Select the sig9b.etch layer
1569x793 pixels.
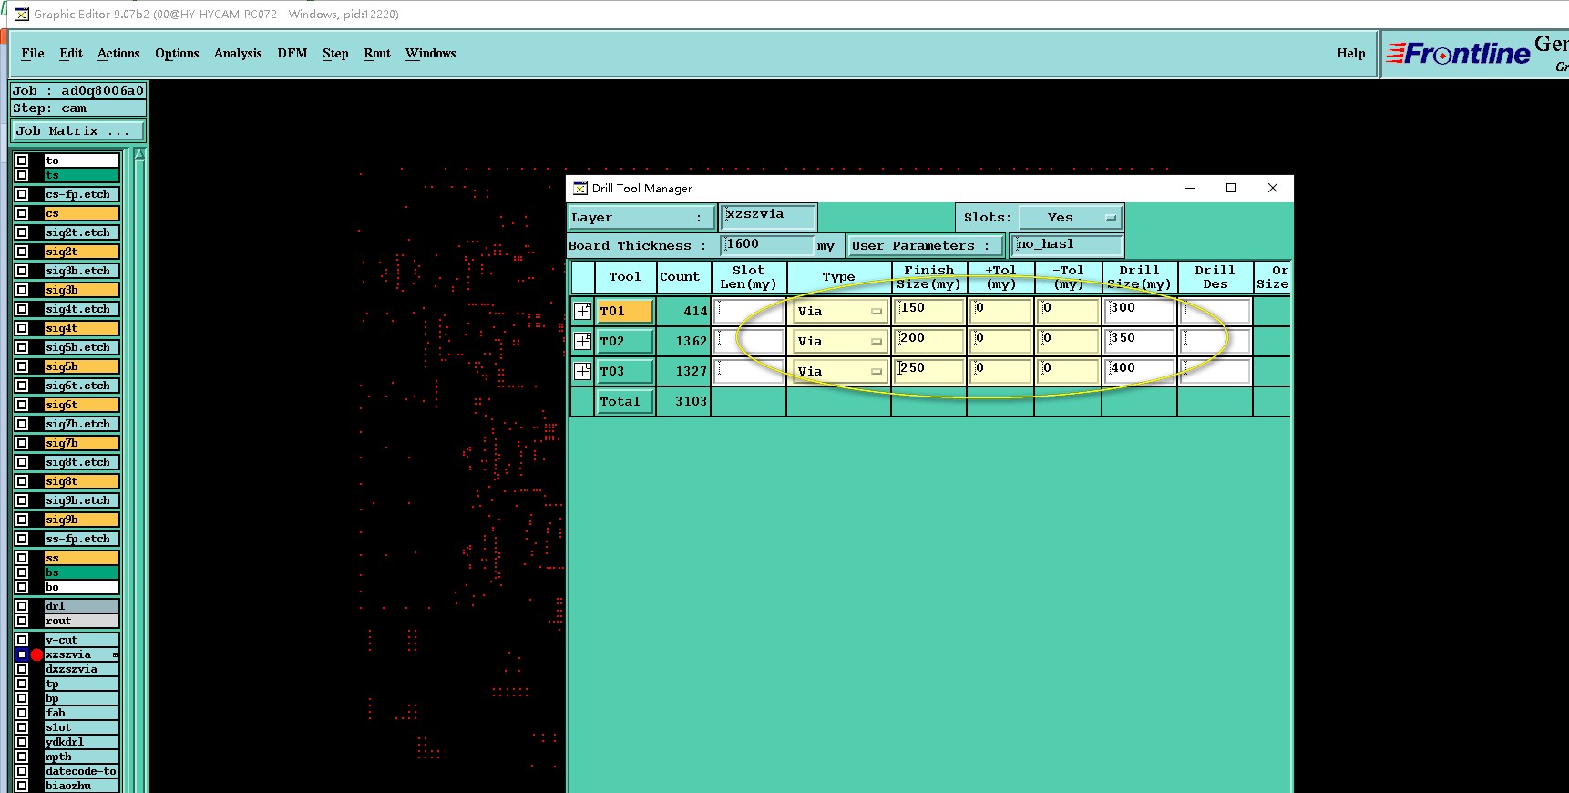[x=82, y=500]
